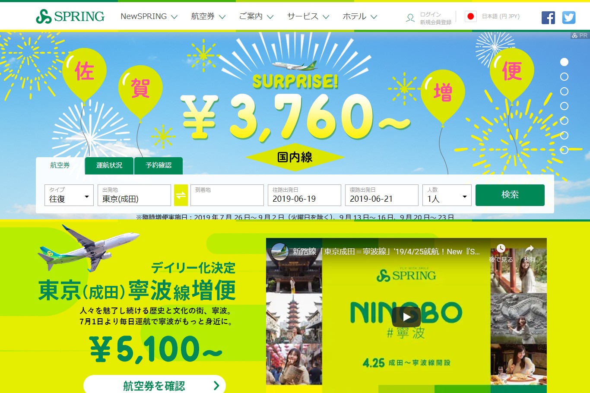This screenshot has width=590, height=393.
Task: Click the 航空券を確認 button
Action: pos(155,385)
